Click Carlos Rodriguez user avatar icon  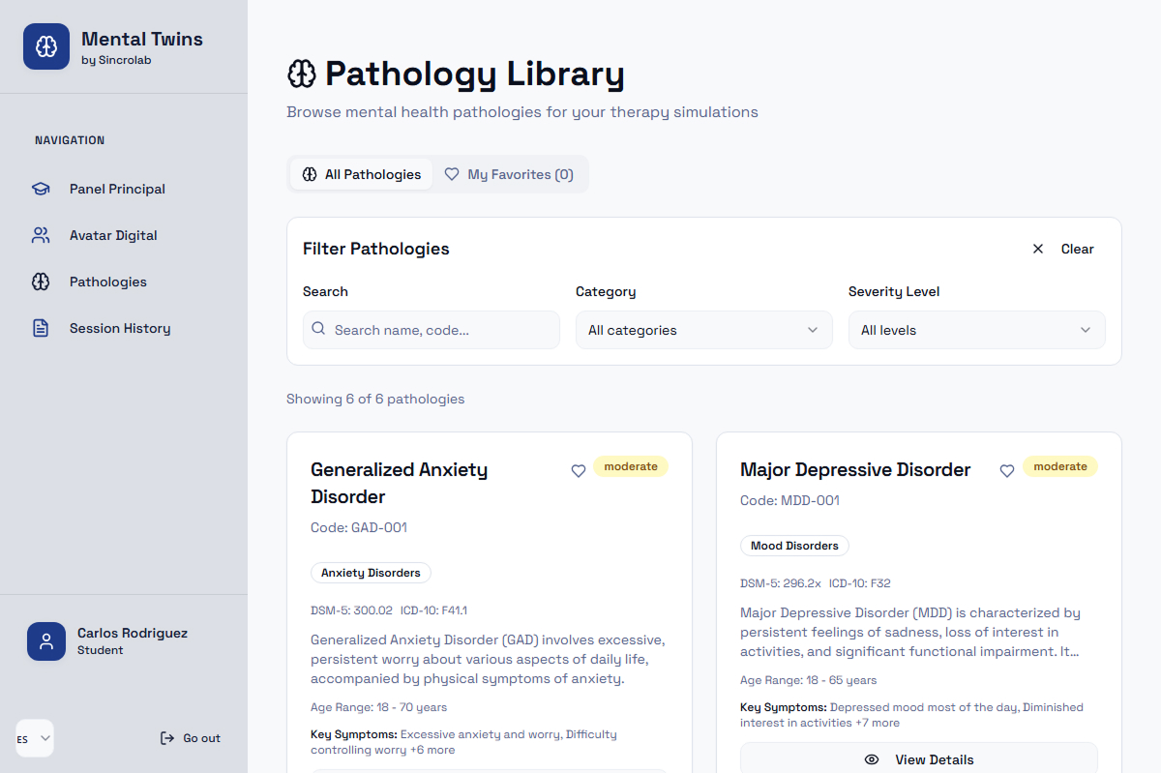point(46,641)
